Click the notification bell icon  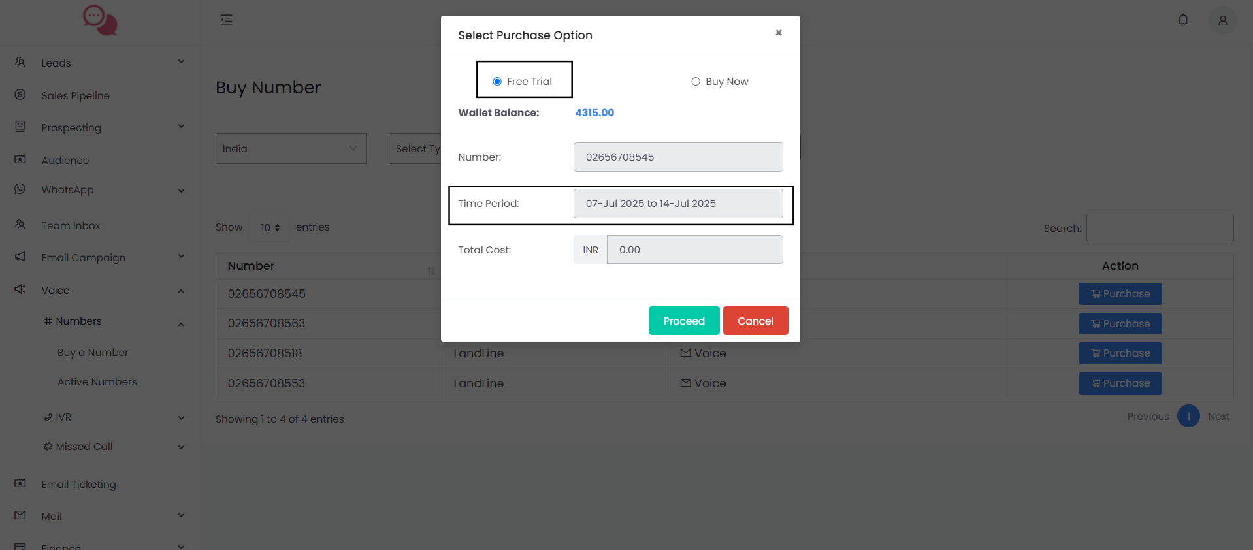pyautogui.click(x=1182, y=20)
